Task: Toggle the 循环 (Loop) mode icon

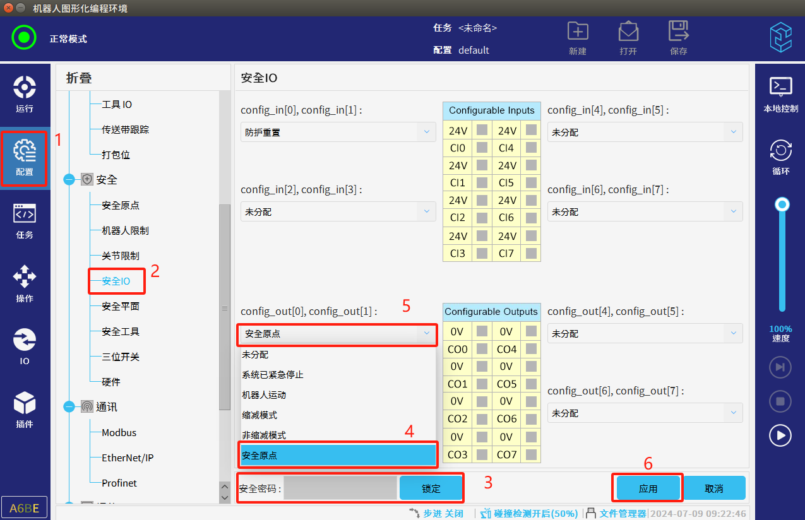Action: click(780, 157)
